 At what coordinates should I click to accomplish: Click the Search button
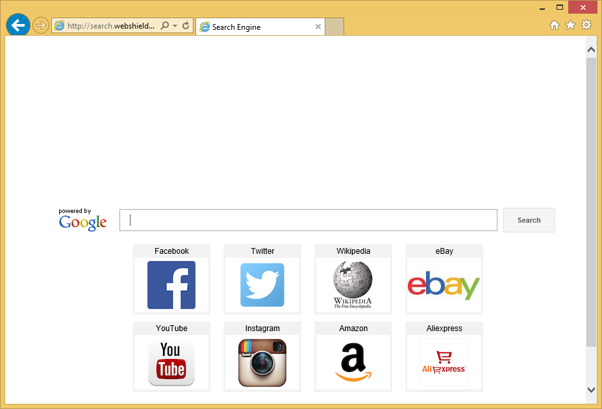[529, 220]
